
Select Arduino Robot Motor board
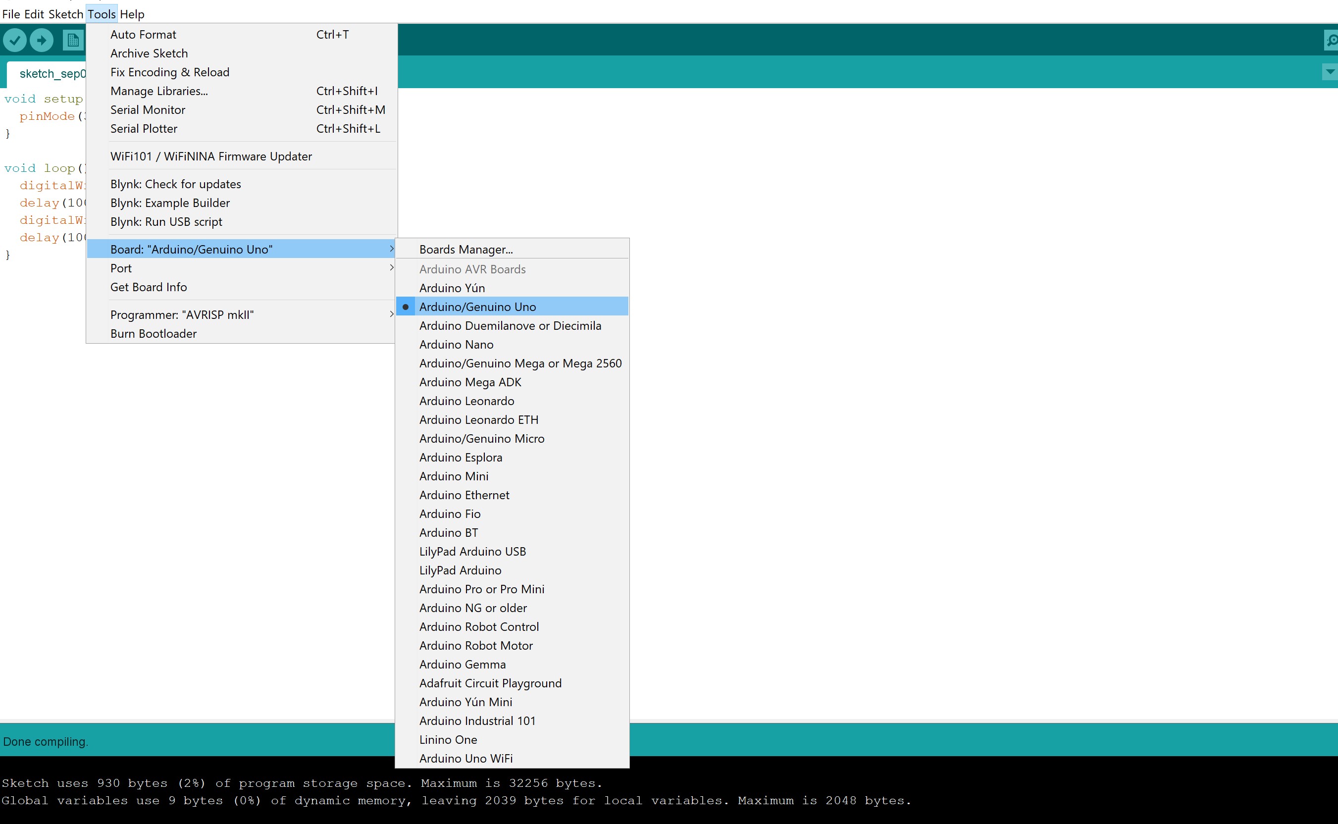point(512,645)
